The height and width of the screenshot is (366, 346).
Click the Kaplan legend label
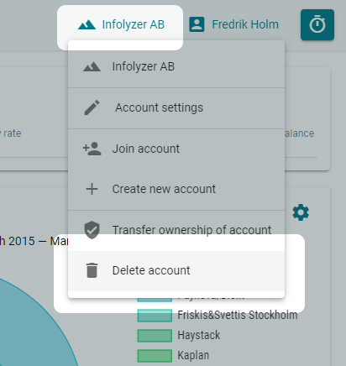193,356
